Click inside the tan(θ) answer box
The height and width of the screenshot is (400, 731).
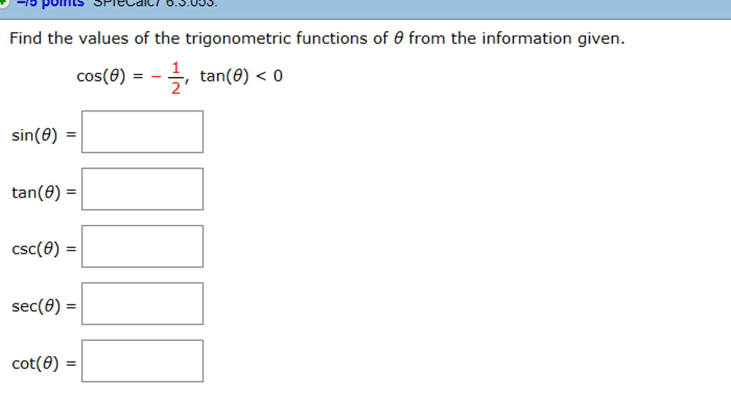142,189
